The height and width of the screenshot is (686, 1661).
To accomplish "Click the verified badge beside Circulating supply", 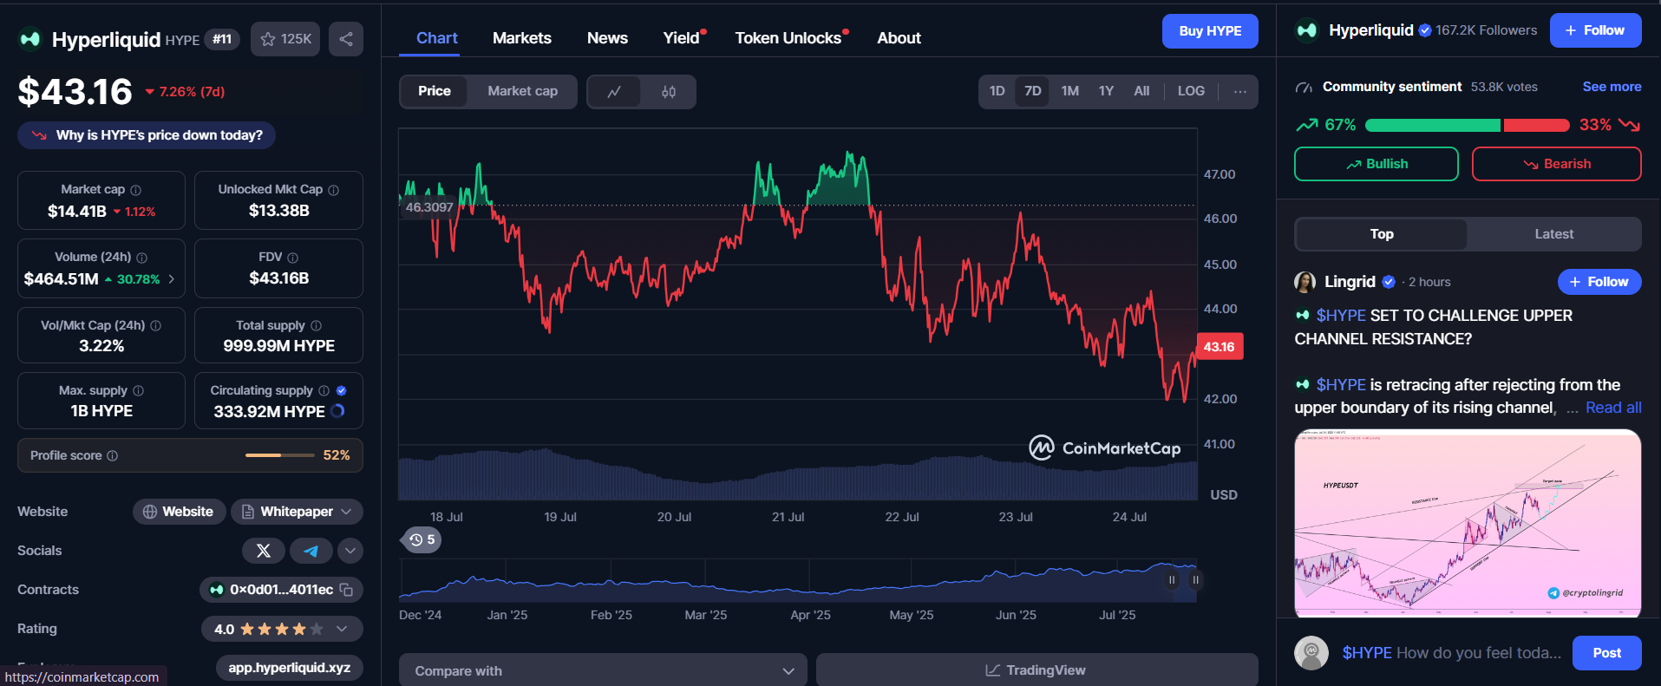I will 341,390.
